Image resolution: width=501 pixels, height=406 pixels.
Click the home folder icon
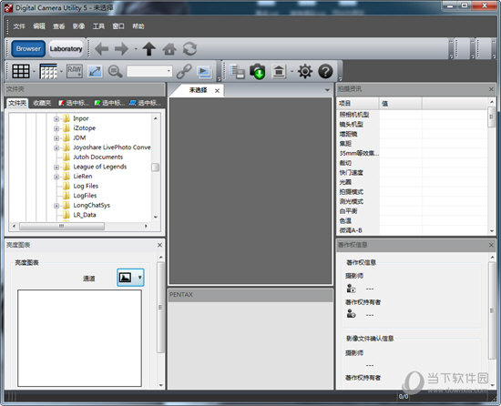[169, 49]
